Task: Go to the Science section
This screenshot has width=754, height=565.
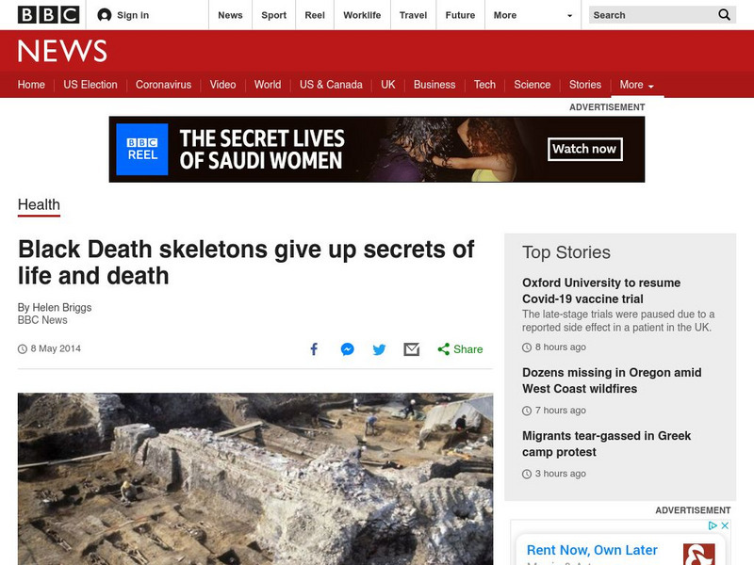Action: pyautogui.click(x=532, y=85)
